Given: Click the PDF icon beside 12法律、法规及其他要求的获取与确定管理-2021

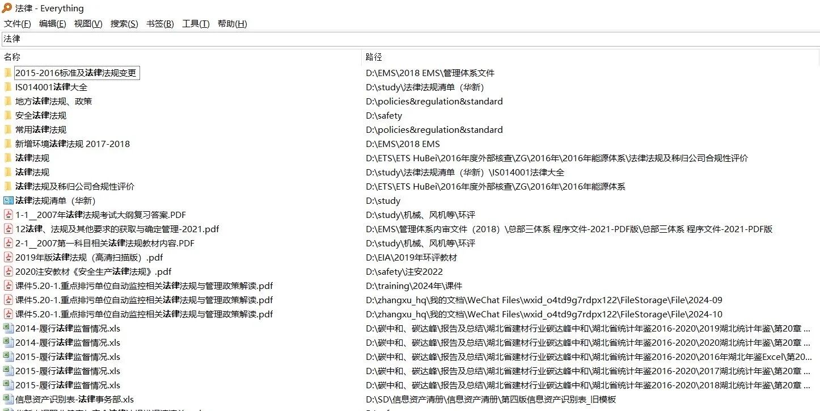Looking at the screenshot, I should click(8, 229).
